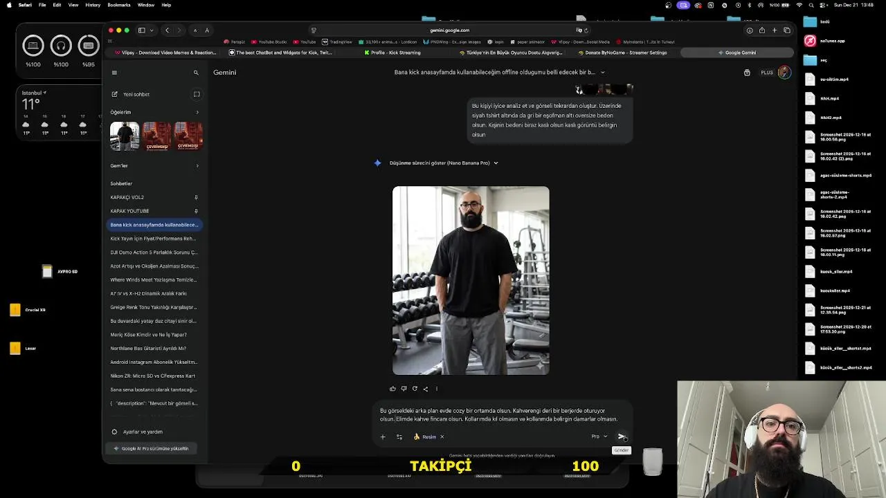Open the Gemini sidebar hamburger menu

(114, 73)
